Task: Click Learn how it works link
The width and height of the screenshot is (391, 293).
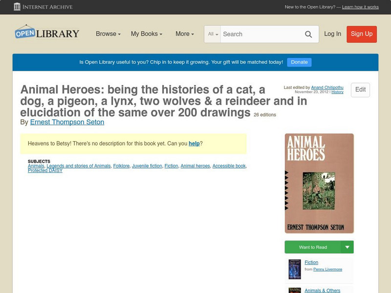Action: (x=360, y=7)
